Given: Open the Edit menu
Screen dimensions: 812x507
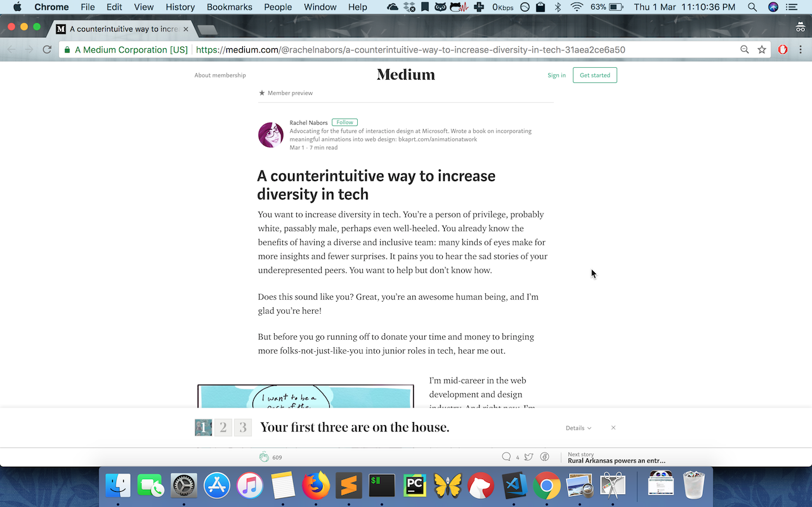Looking at the screenshot, I should [x=114, y=7].
